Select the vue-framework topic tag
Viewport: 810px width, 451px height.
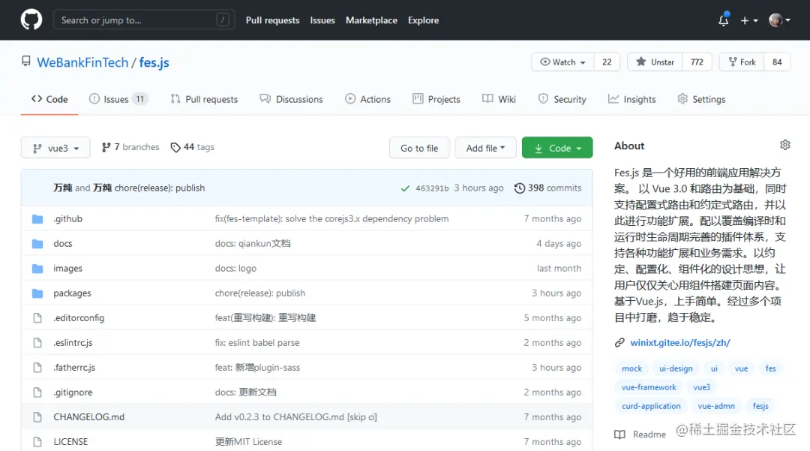649,387
